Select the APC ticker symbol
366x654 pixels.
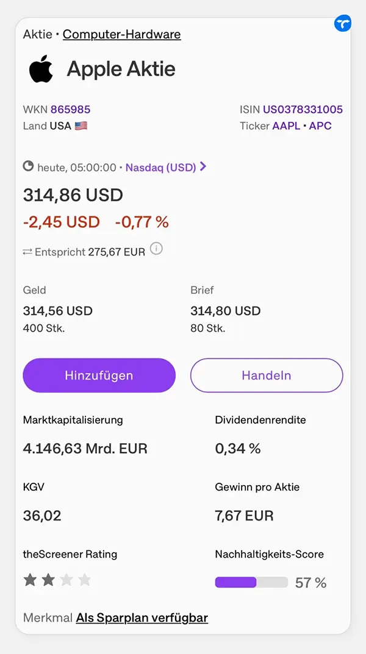coord(320,126)
